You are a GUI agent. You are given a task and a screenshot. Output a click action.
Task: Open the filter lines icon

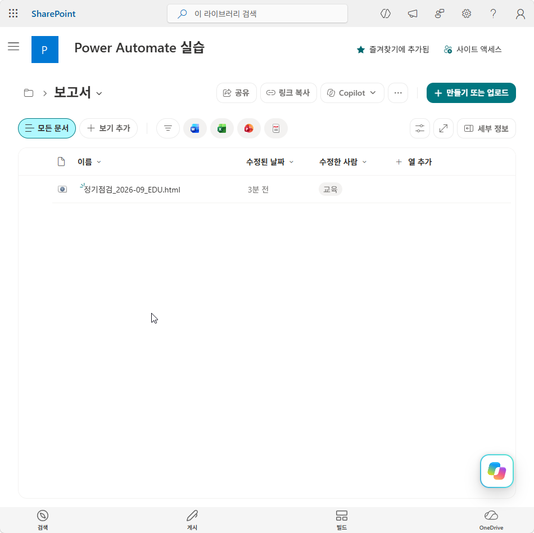click(x=168, y=128)
